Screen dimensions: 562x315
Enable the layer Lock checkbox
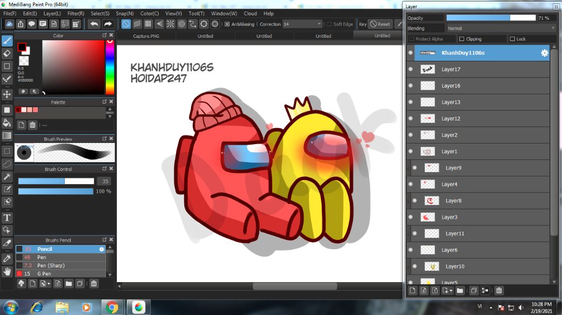[x=512, y=39]
